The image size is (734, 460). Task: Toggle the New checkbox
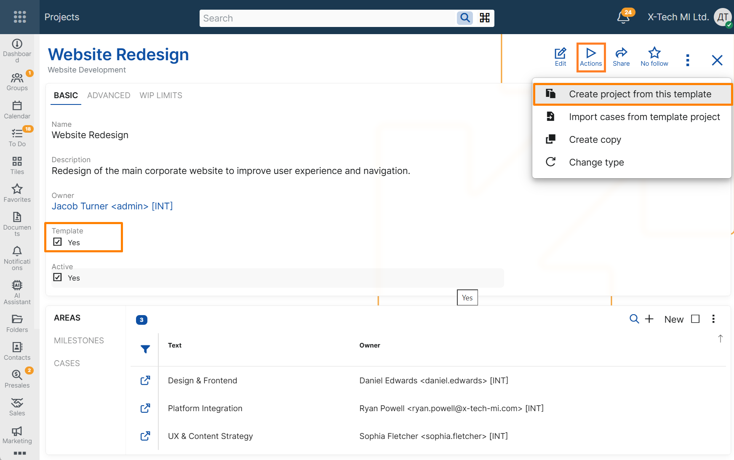coord(696,319)
